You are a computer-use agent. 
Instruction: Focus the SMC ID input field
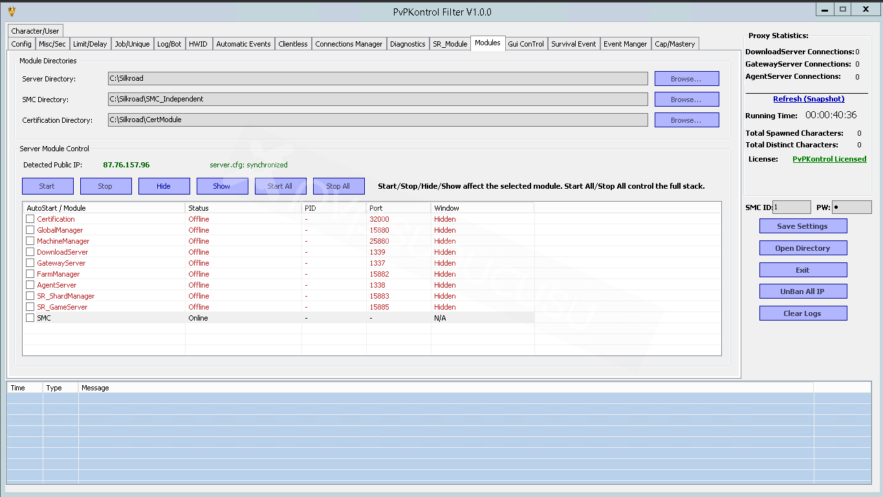pyautogui.click(x=791, y=207)
